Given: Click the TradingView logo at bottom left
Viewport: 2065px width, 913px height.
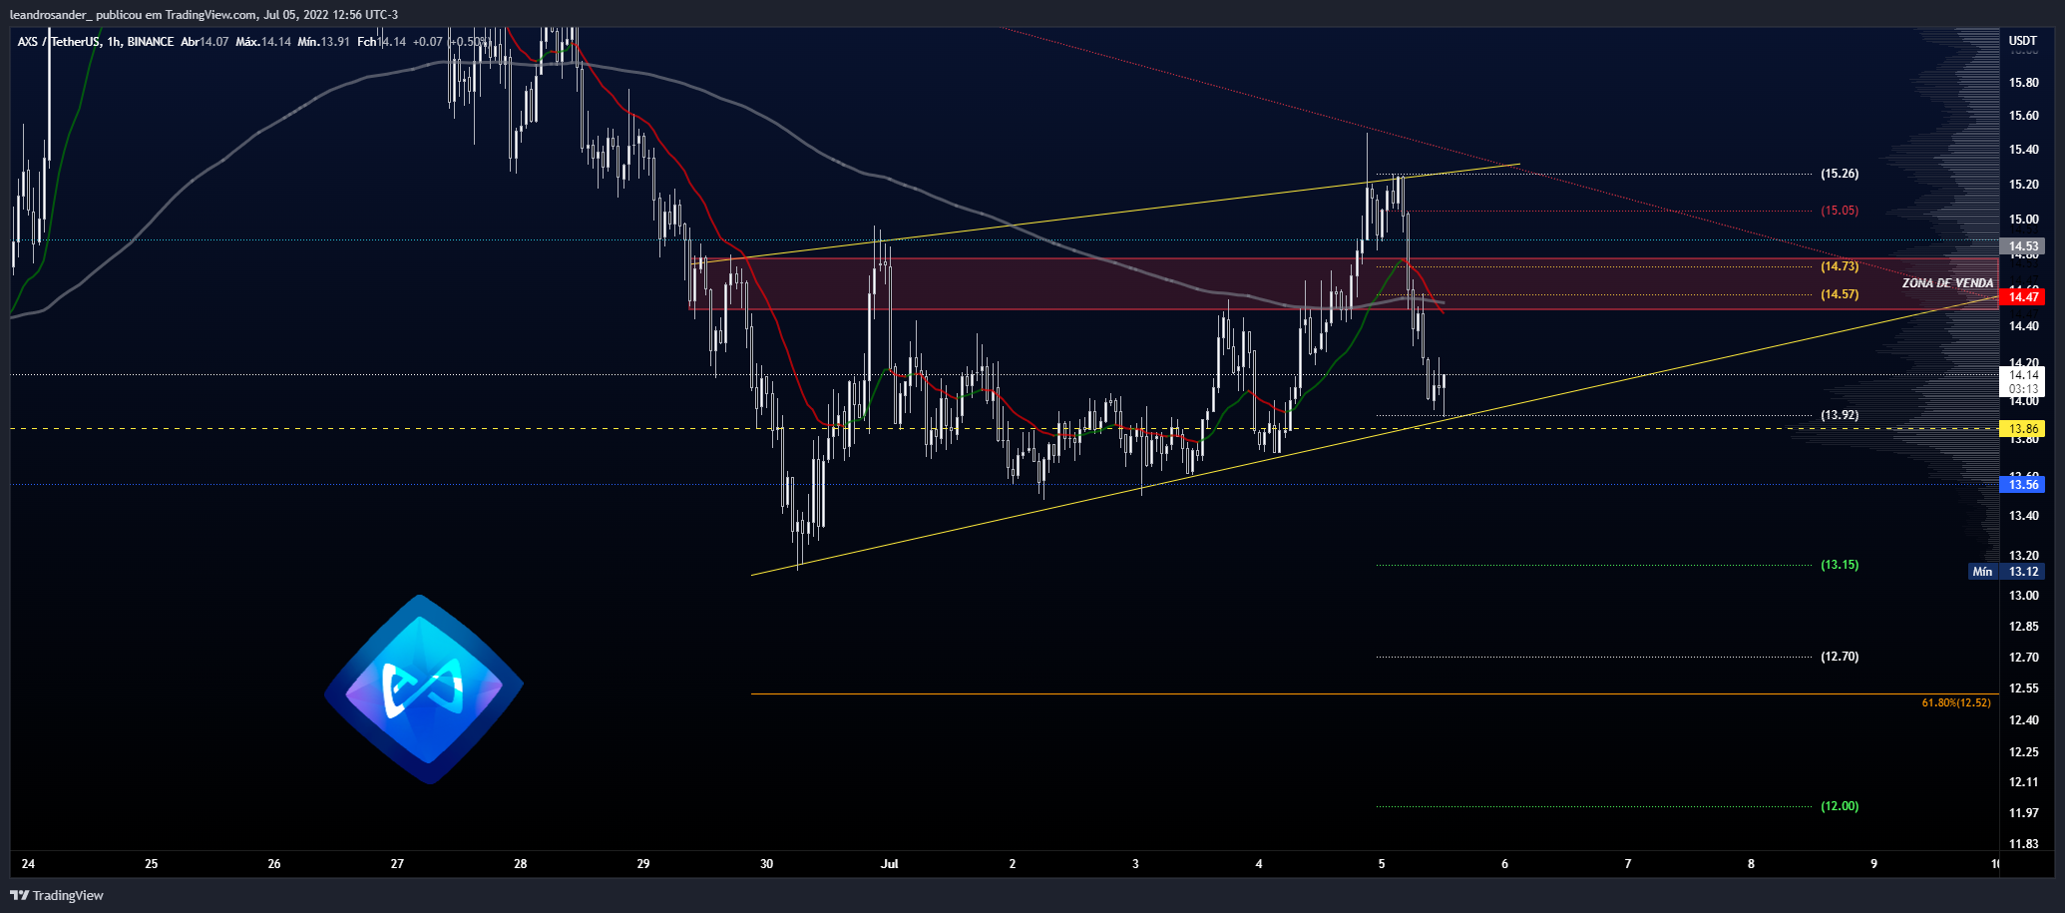Looking at the screenshot, I should (x=57, y=895).
